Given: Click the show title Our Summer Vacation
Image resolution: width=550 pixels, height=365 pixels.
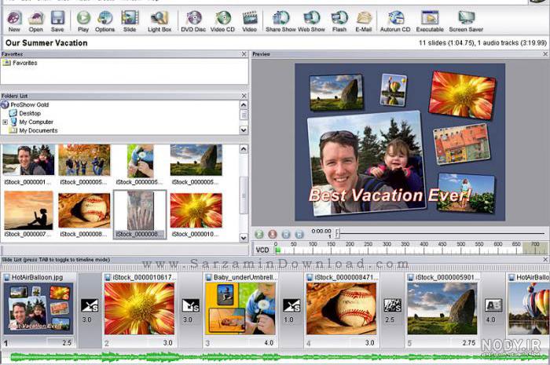Looking at the screenshot, I should coord(46,43).
